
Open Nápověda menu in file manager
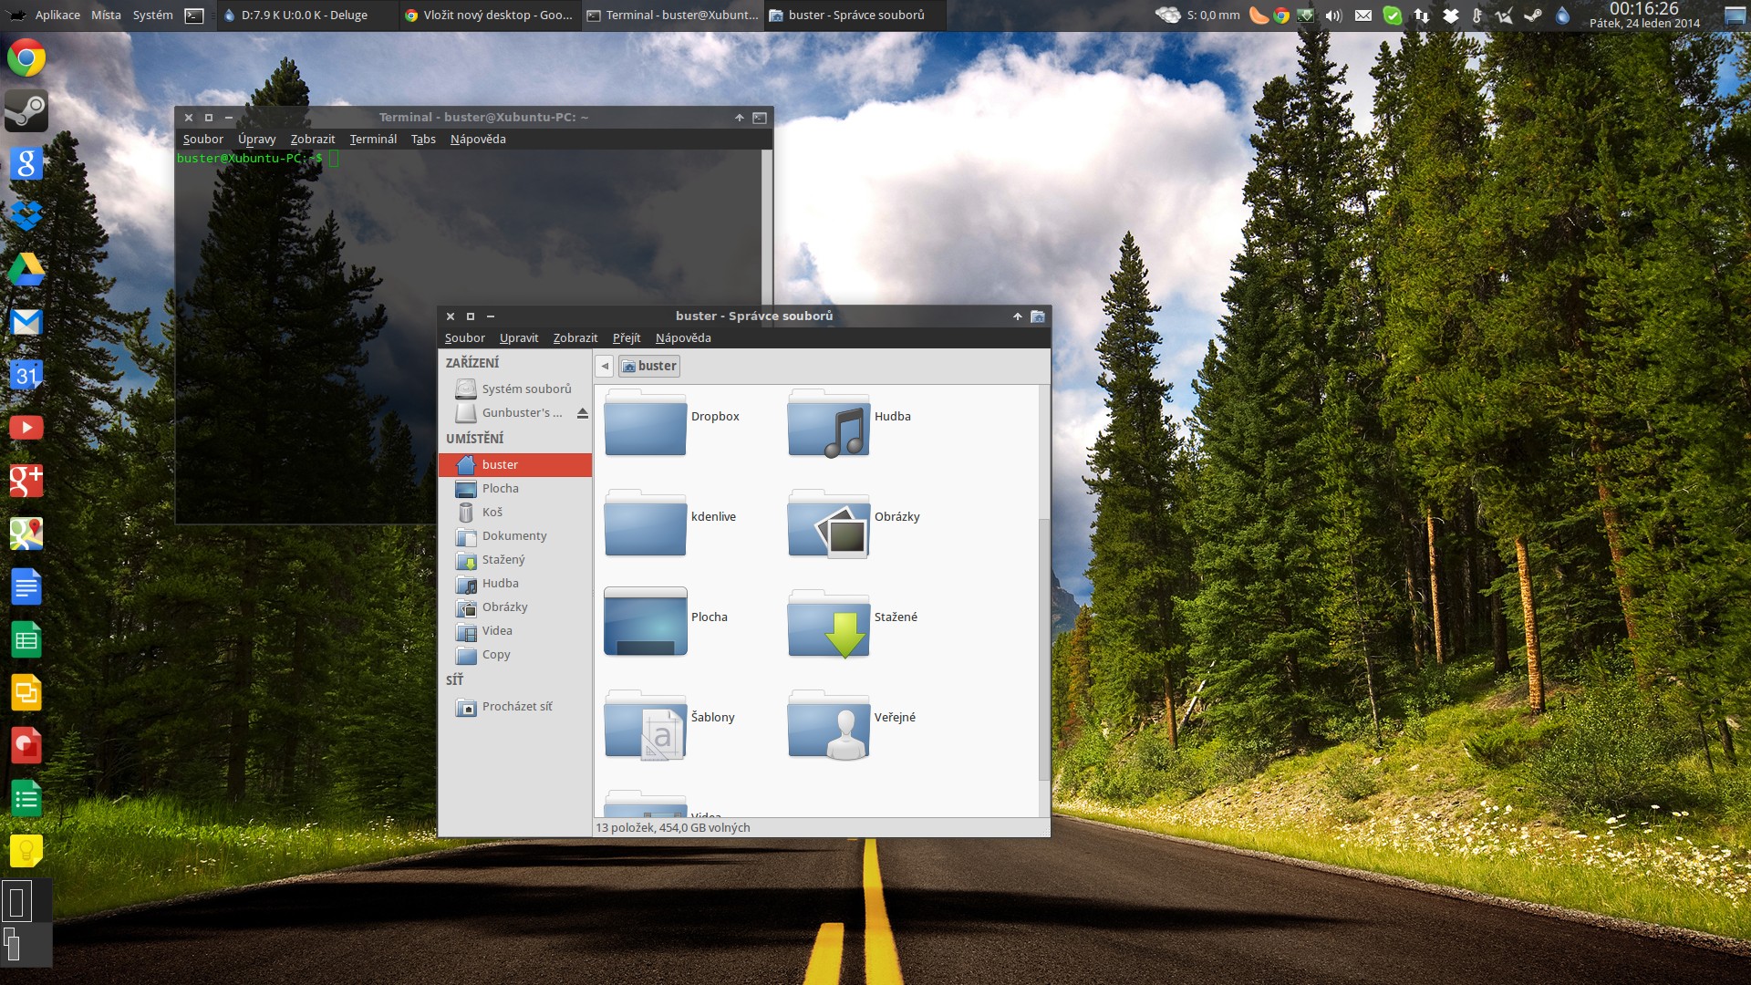coord(683,338)
